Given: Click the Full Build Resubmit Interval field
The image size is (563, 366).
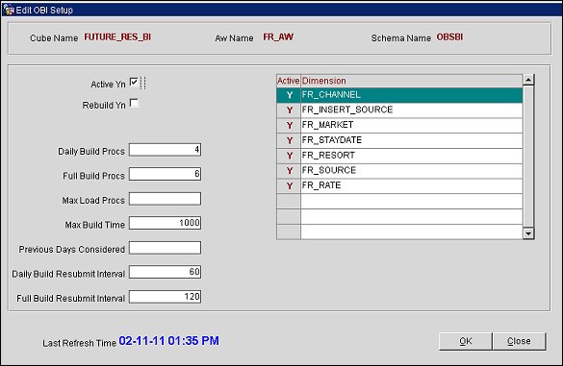Looking at the screenshot, I should click(165, 297).
